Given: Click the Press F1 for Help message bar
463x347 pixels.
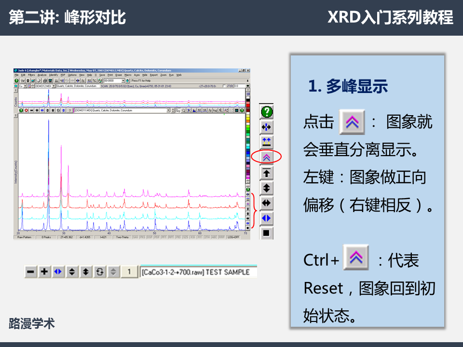Looking at the screenshot, I should coord(189,80).
